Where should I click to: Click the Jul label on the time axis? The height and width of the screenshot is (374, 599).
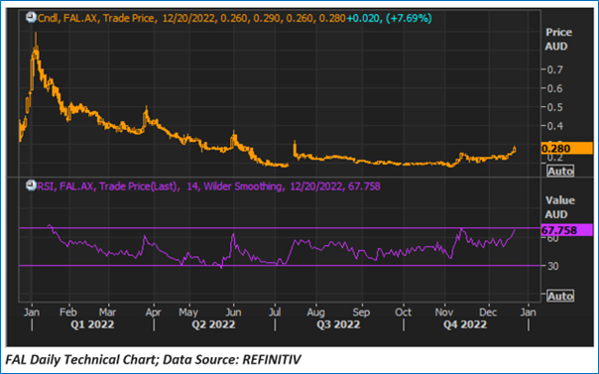tap(275, 312)
